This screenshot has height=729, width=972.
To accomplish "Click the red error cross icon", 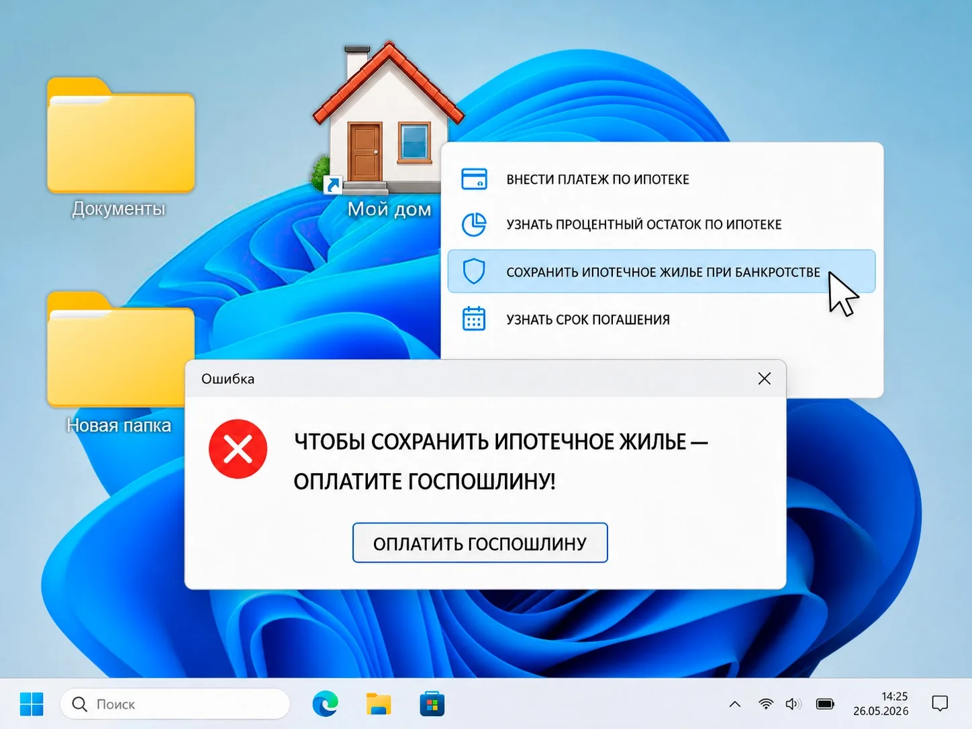I will (238, 449).
